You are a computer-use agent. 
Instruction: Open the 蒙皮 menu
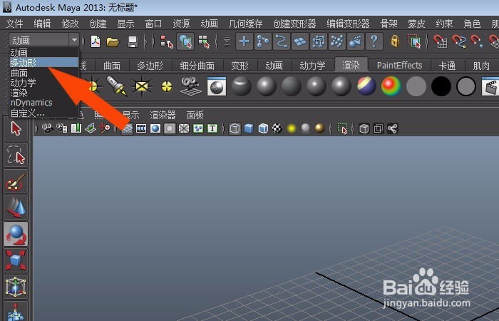coord(416,24)
